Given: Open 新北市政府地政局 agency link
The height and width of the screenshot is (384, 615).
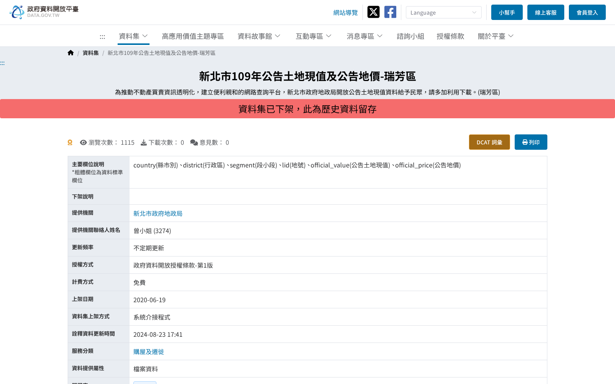Looking at the screenshot, I should click(x=158, y=214).
